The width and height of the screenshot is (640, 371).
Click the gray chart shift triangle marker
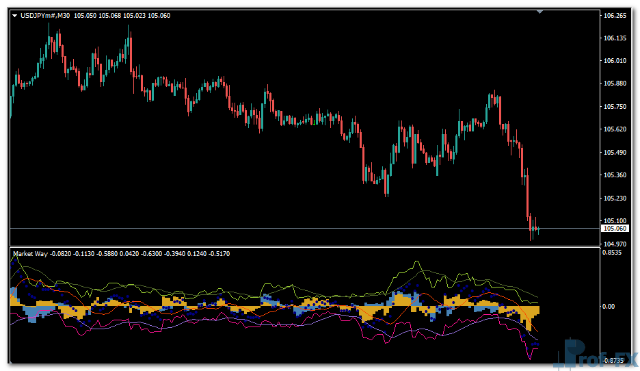(x=539, y=12)
